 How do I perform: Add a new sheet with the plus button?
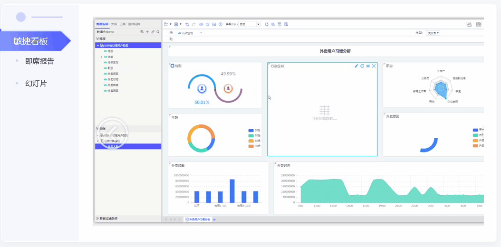tap(214, 219)
